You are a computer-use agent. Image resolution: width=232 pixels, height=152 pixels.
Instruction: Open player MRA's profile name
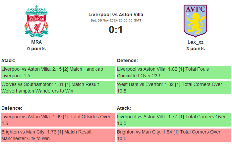pyautogui.click(x=36, y=42)
